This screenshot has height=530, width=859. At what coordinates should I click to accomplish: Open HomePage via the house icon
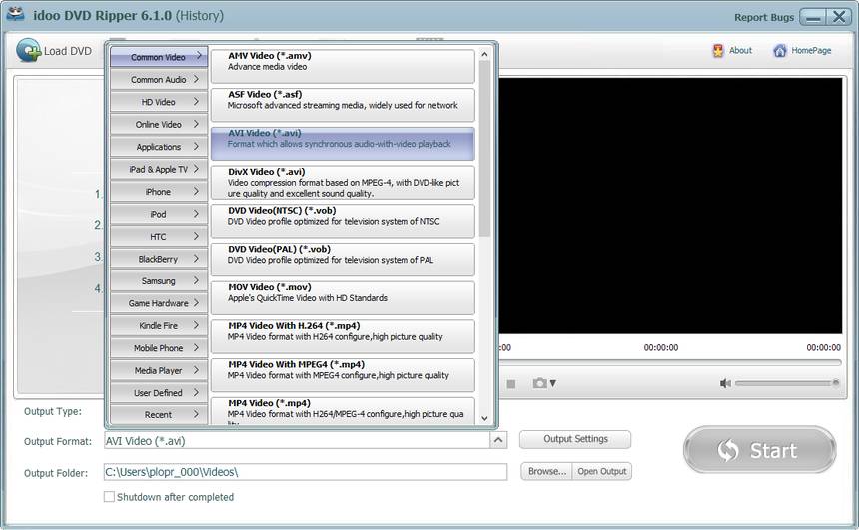click(779, 50)
